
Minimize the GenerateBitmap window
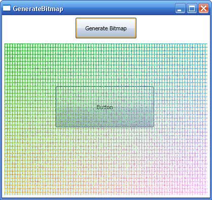(180, 8)
